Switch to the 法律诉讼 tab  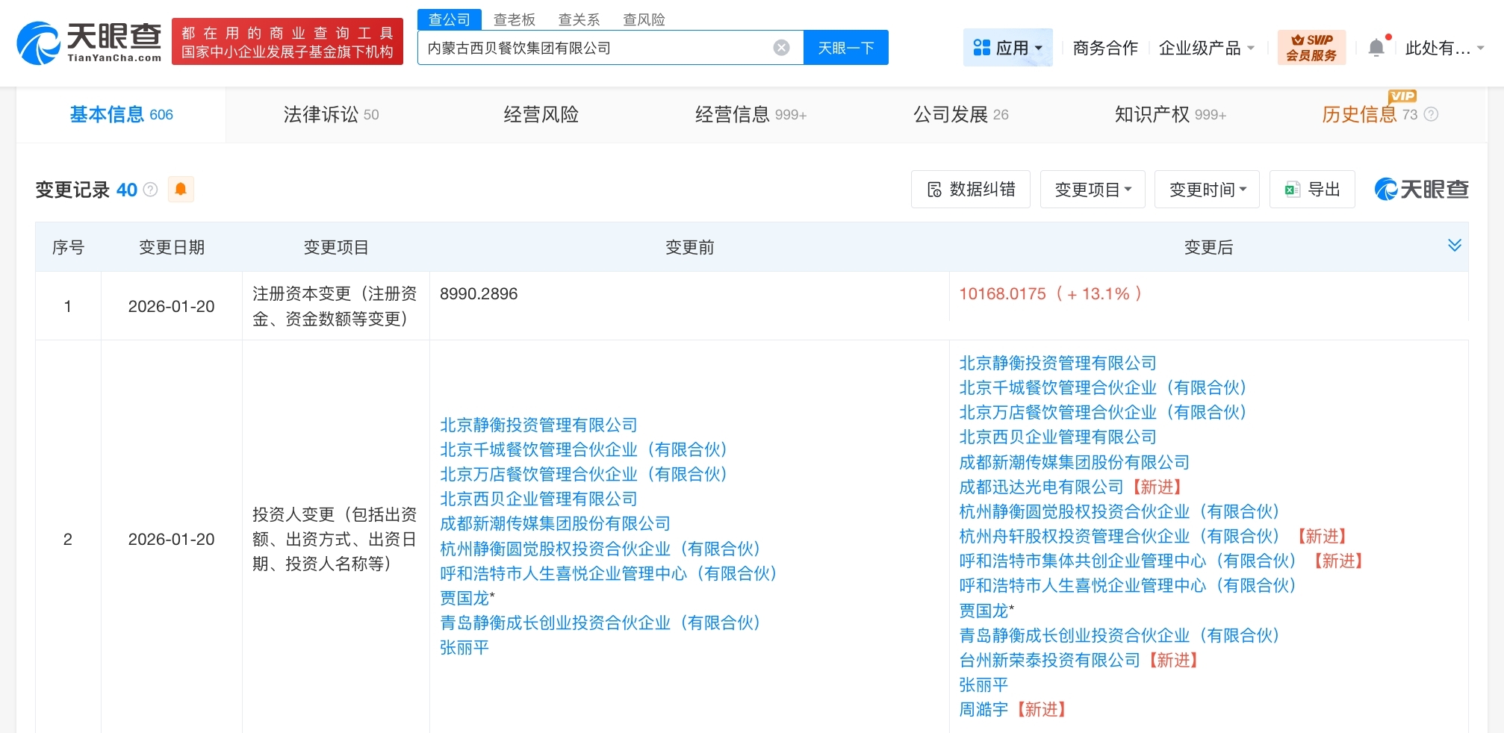pos(331,114)
